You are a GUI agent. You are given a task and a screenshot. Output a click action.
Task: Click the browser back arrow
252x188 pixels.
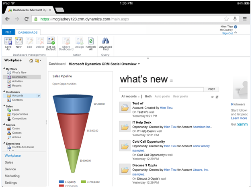[x=7, y=19]
